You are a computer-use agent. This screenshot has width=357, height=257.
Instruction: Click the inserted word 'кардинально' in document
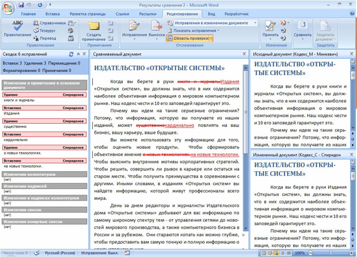(180, 125)
